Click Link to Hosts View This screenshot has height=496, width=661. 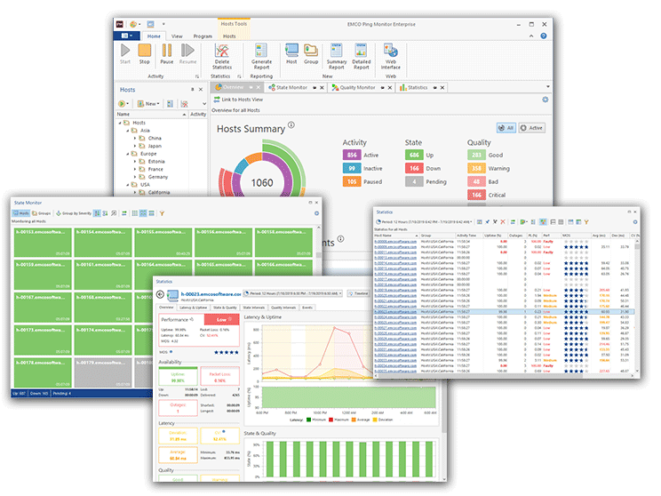click(238, 100)
